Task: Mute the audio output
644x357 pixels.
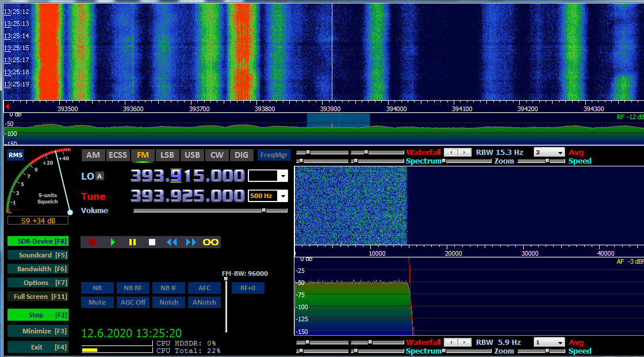Action: [97, 302]
